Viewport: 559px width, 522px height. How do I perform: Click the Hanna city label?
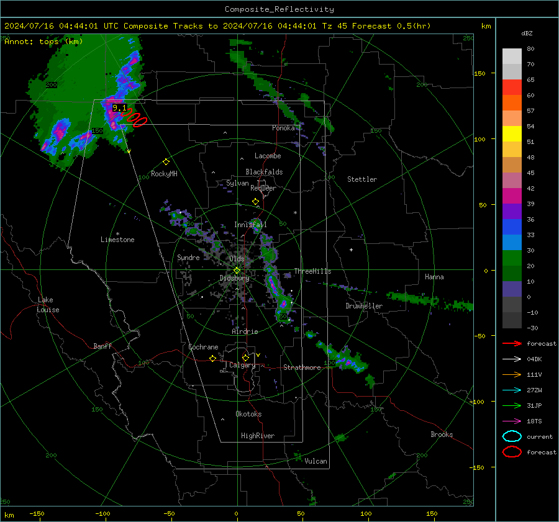[x=434, y=277]
